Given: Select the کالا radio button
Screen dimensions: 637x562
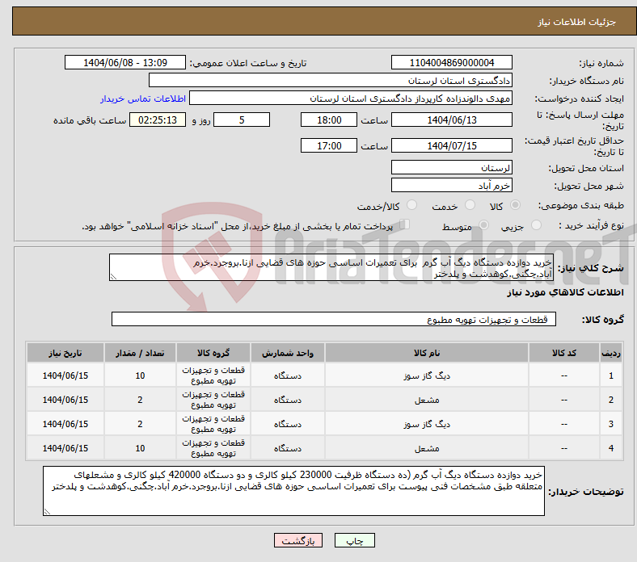Looking at the screenshot, I should pos(516,206).
